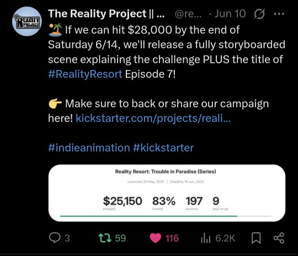Click the 116 likes count
This screenshot has width=298, height=256.
pyautogui.click(x=172, y=238)
